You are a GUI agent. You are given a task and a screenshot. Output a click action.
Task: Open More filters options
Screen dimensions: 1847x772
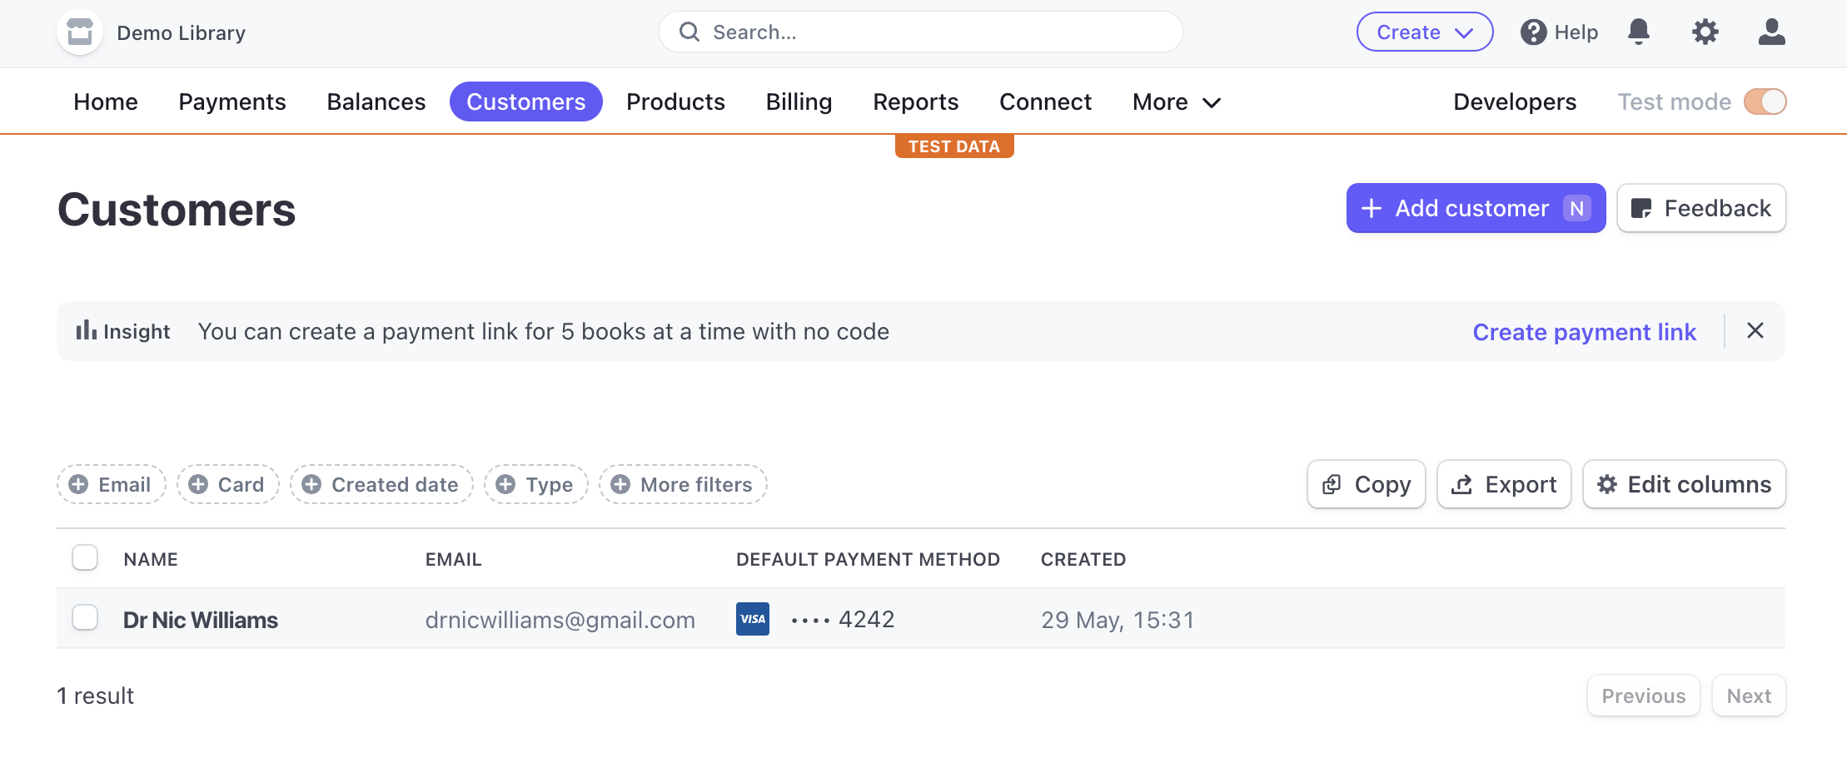[683, 484]
